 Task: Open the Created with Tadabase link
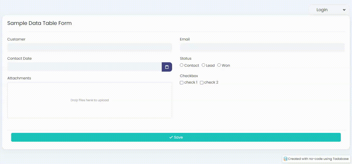point(318,159)
